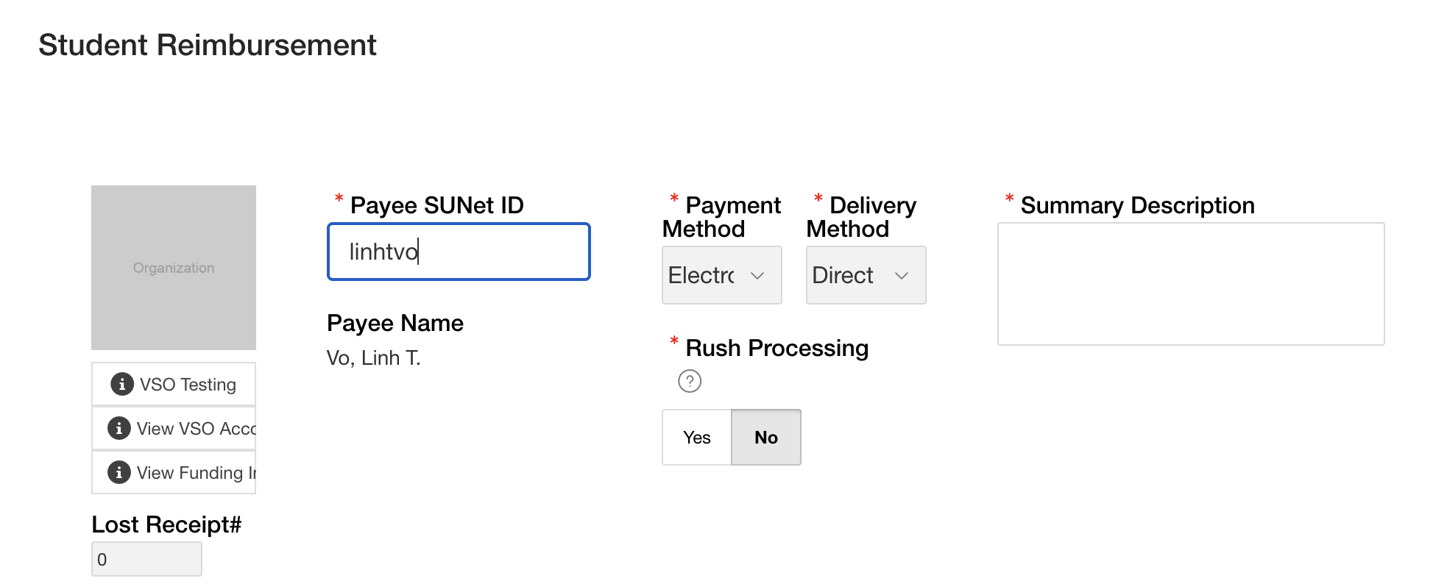Click into the Payee SUNet ID field
Image resolution: width=1447 pixels, height=584 pixels.
coord(459,252)
